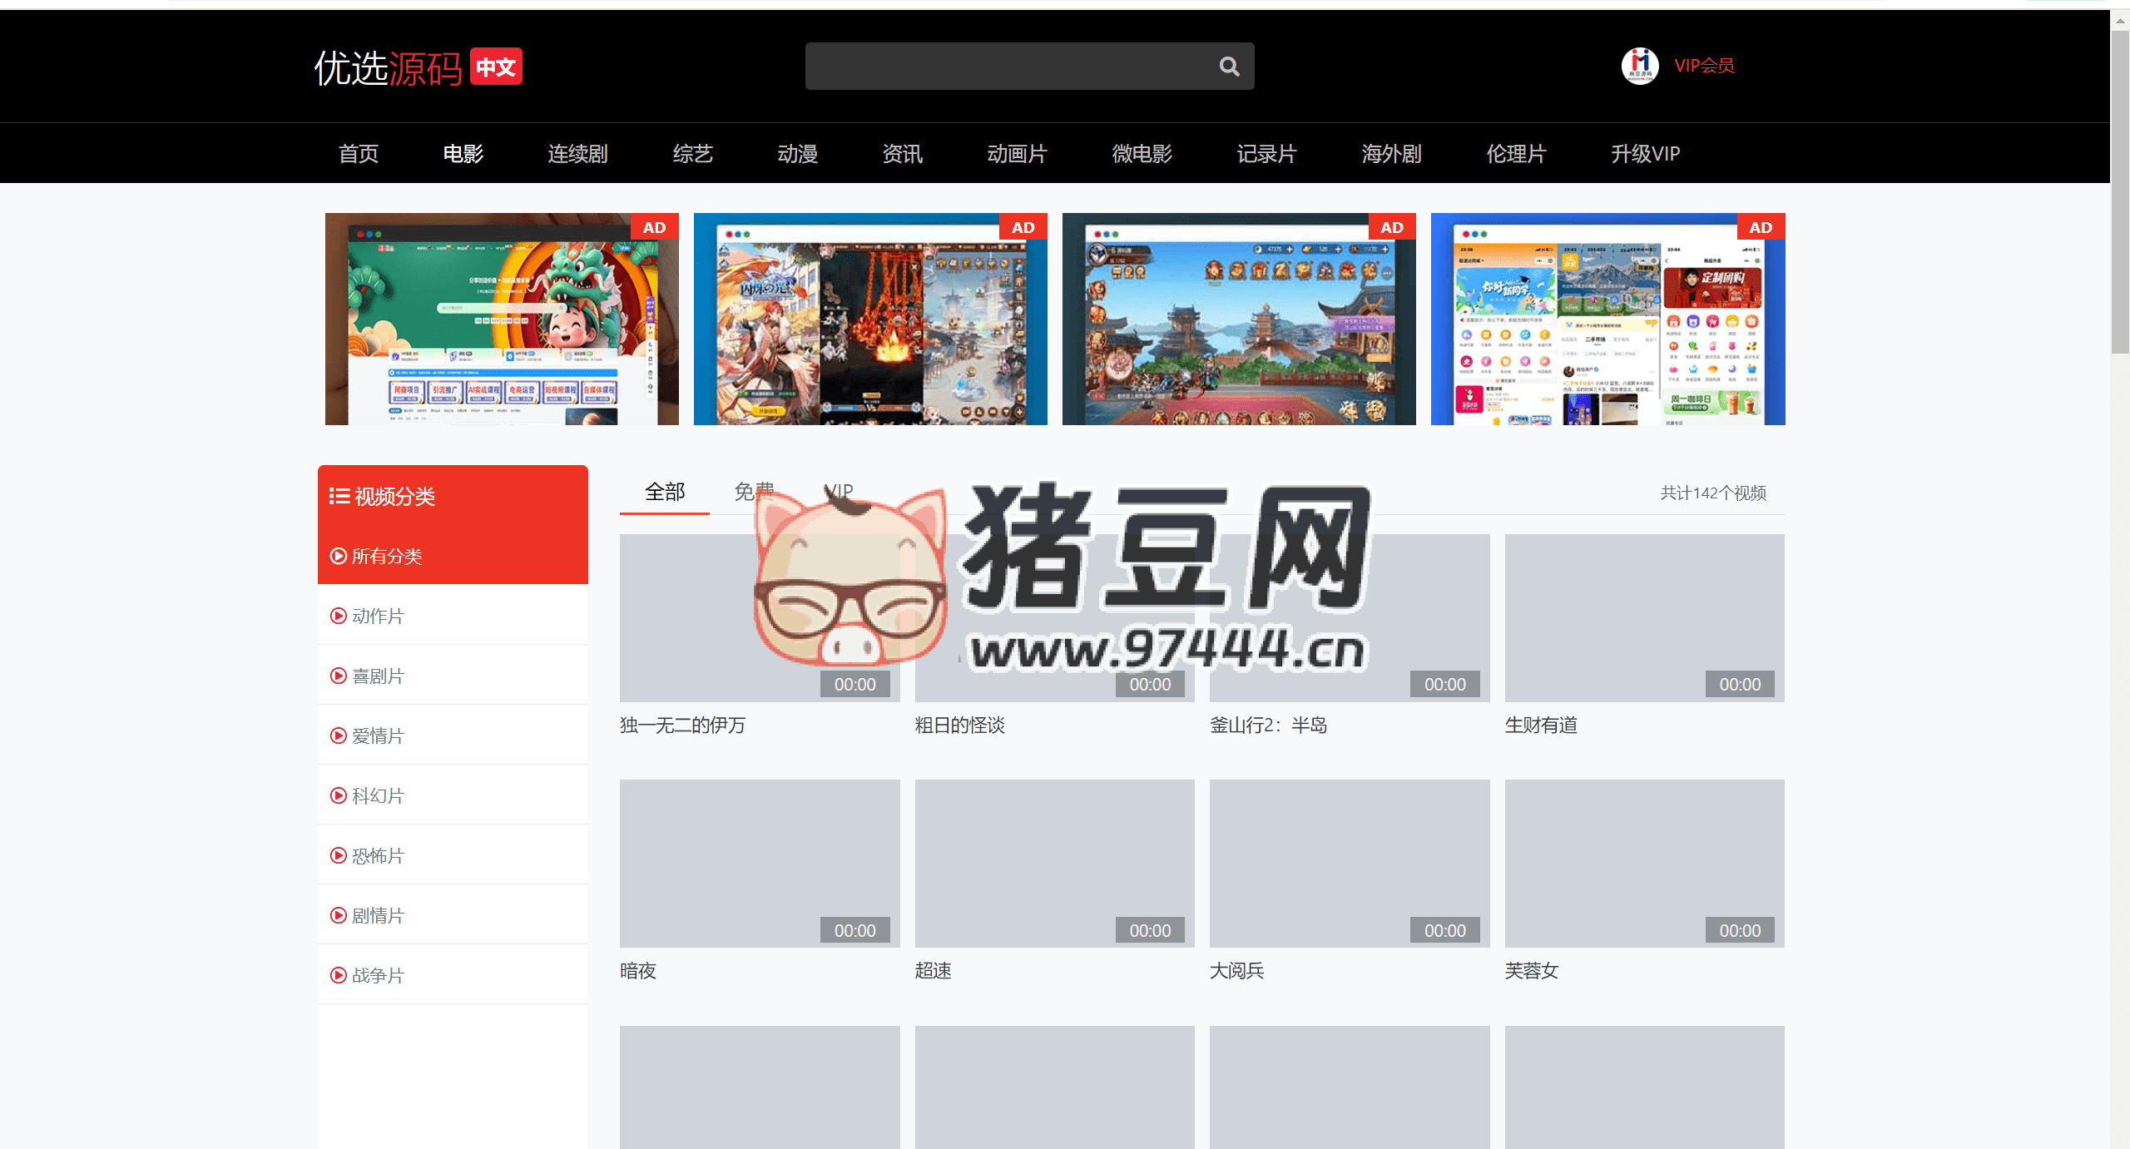The height and width of the screenshot is (1149, 2130).
Task: Click the 视频分类 list icon
Action: click(x=339, y=497)
